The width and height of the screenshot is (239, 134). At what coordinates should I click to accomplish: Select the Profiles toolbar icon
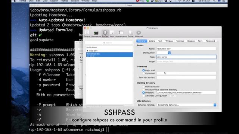pyautogui.click(x=105, y=33)
